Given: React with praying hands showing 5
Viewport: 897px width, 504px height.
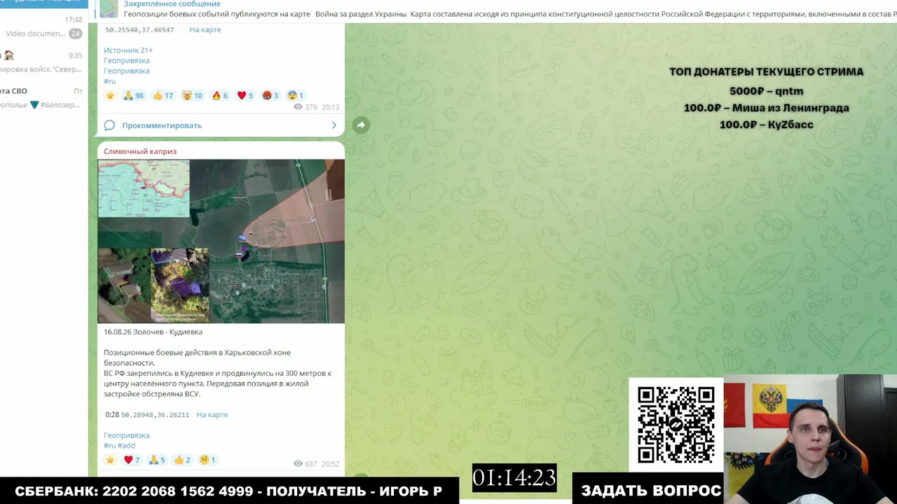Looking at the screenshot, I should pyautogui.click(x=157, y=460).
